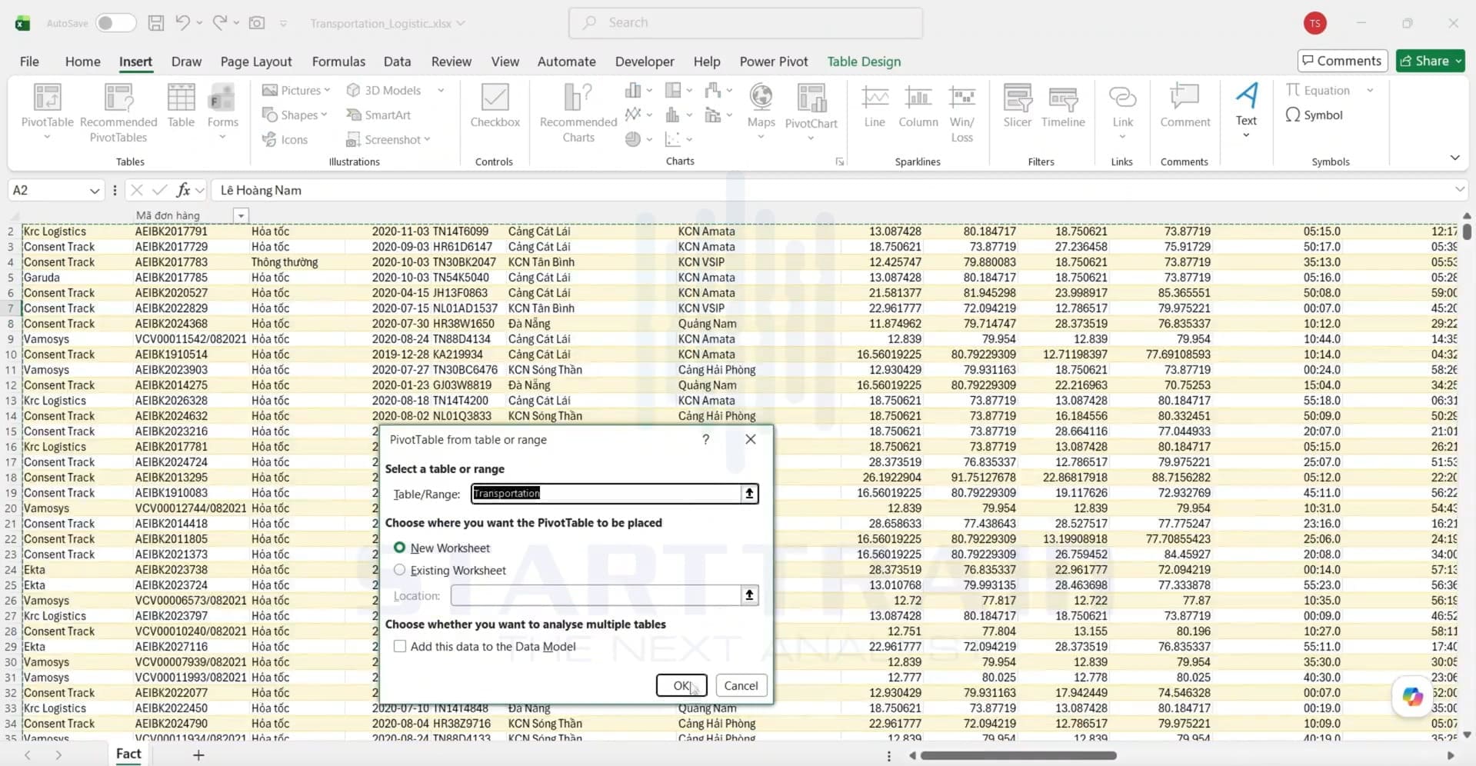Viewport: 1476px width, 766px height.
Task: Cancel the PivotTable dialog
Action: (x=741, y=685)
